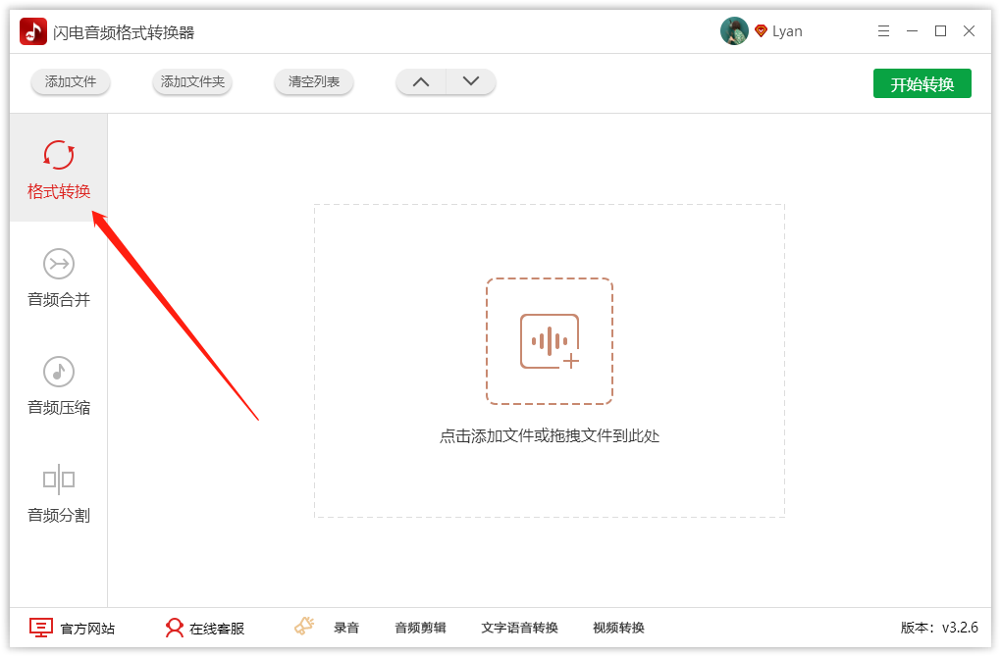Screen dimensions: 1001x657
Task: Click the app logo in title bar
Action: (x=33, y=31)
